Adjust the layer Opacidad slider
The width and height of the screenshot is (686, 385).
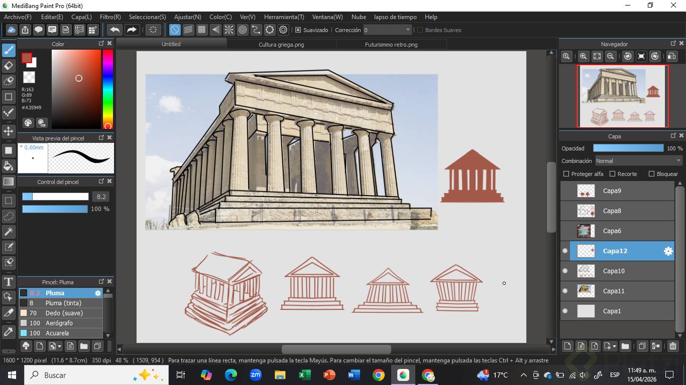click(x=628, y=148)
